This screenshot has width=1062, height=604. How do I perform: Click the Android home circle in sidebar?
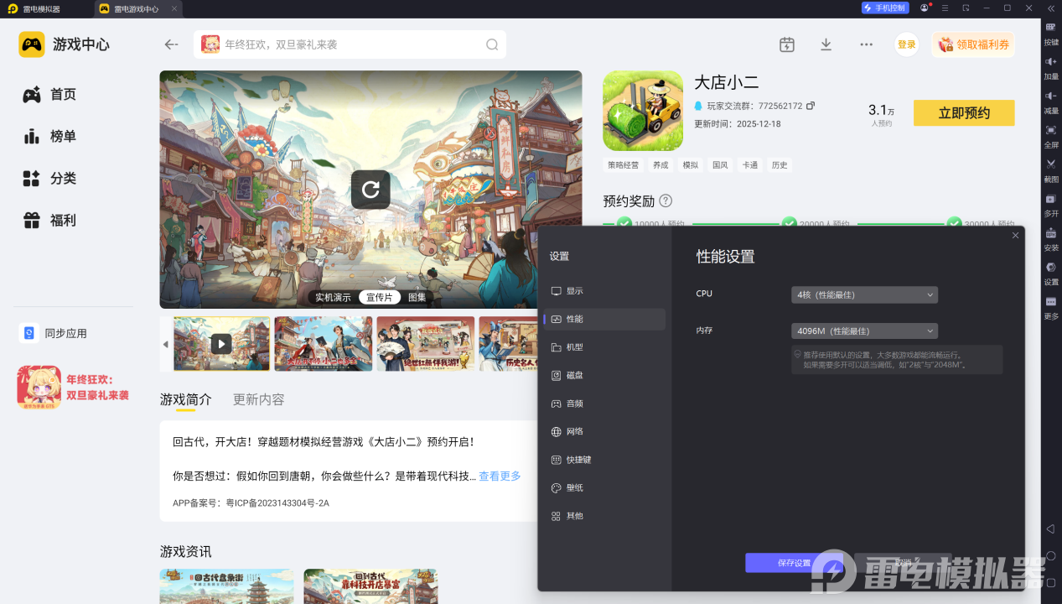1050,556
